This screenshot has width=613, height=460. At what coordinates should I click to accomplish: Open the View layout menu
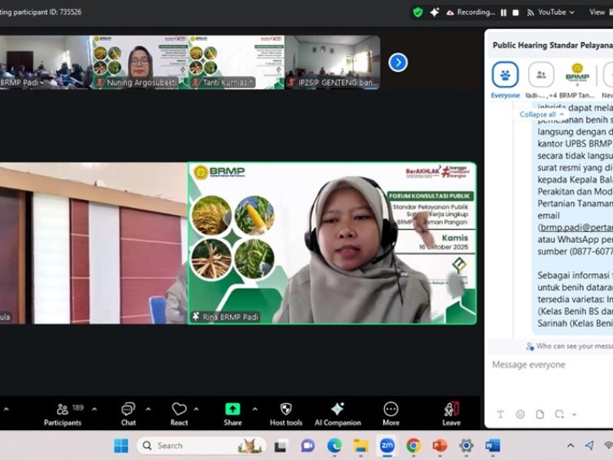click(597, 12)
